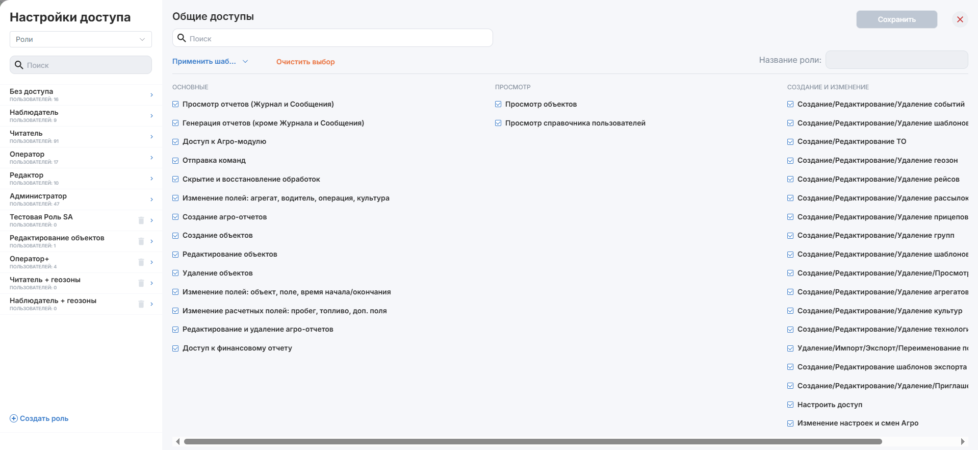Expand the Администратор role chevron
Viewport: 978px width, 450px height.
click(152, 199)
